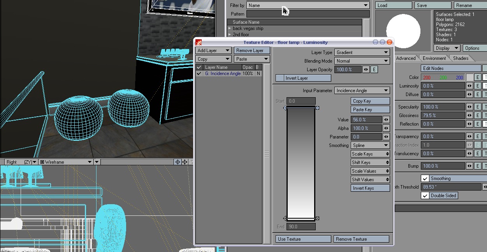Toggle the Smoothing checkbox in Surface Editor

point(425,178)
